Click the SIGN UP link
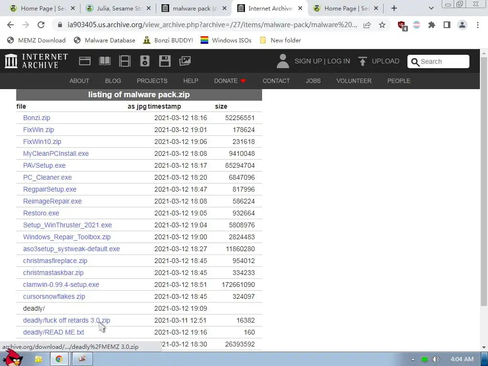488x366 pixels. click(x=308, y=61)
